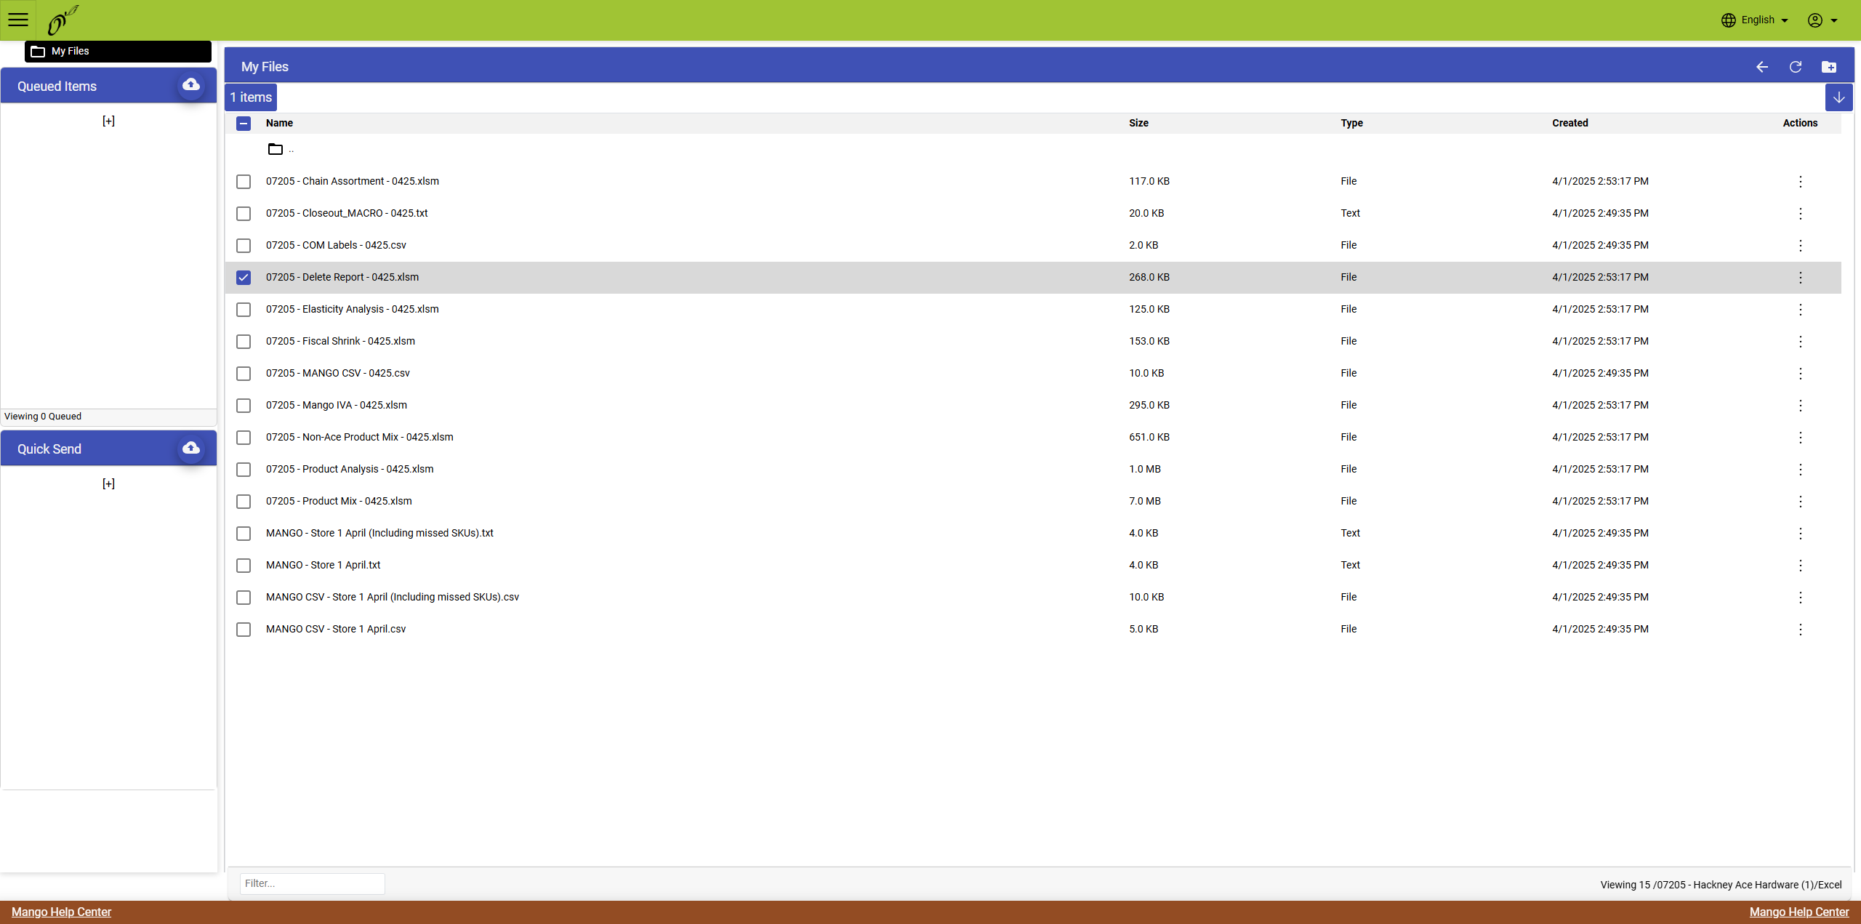Click the new folder icon
This screenshot has width=1861, height=924.
pyautogui.click(x=1829, y=67)
